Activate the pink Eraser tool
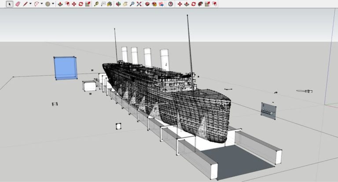Screen dimensions: 338x182 click(18, 4)
